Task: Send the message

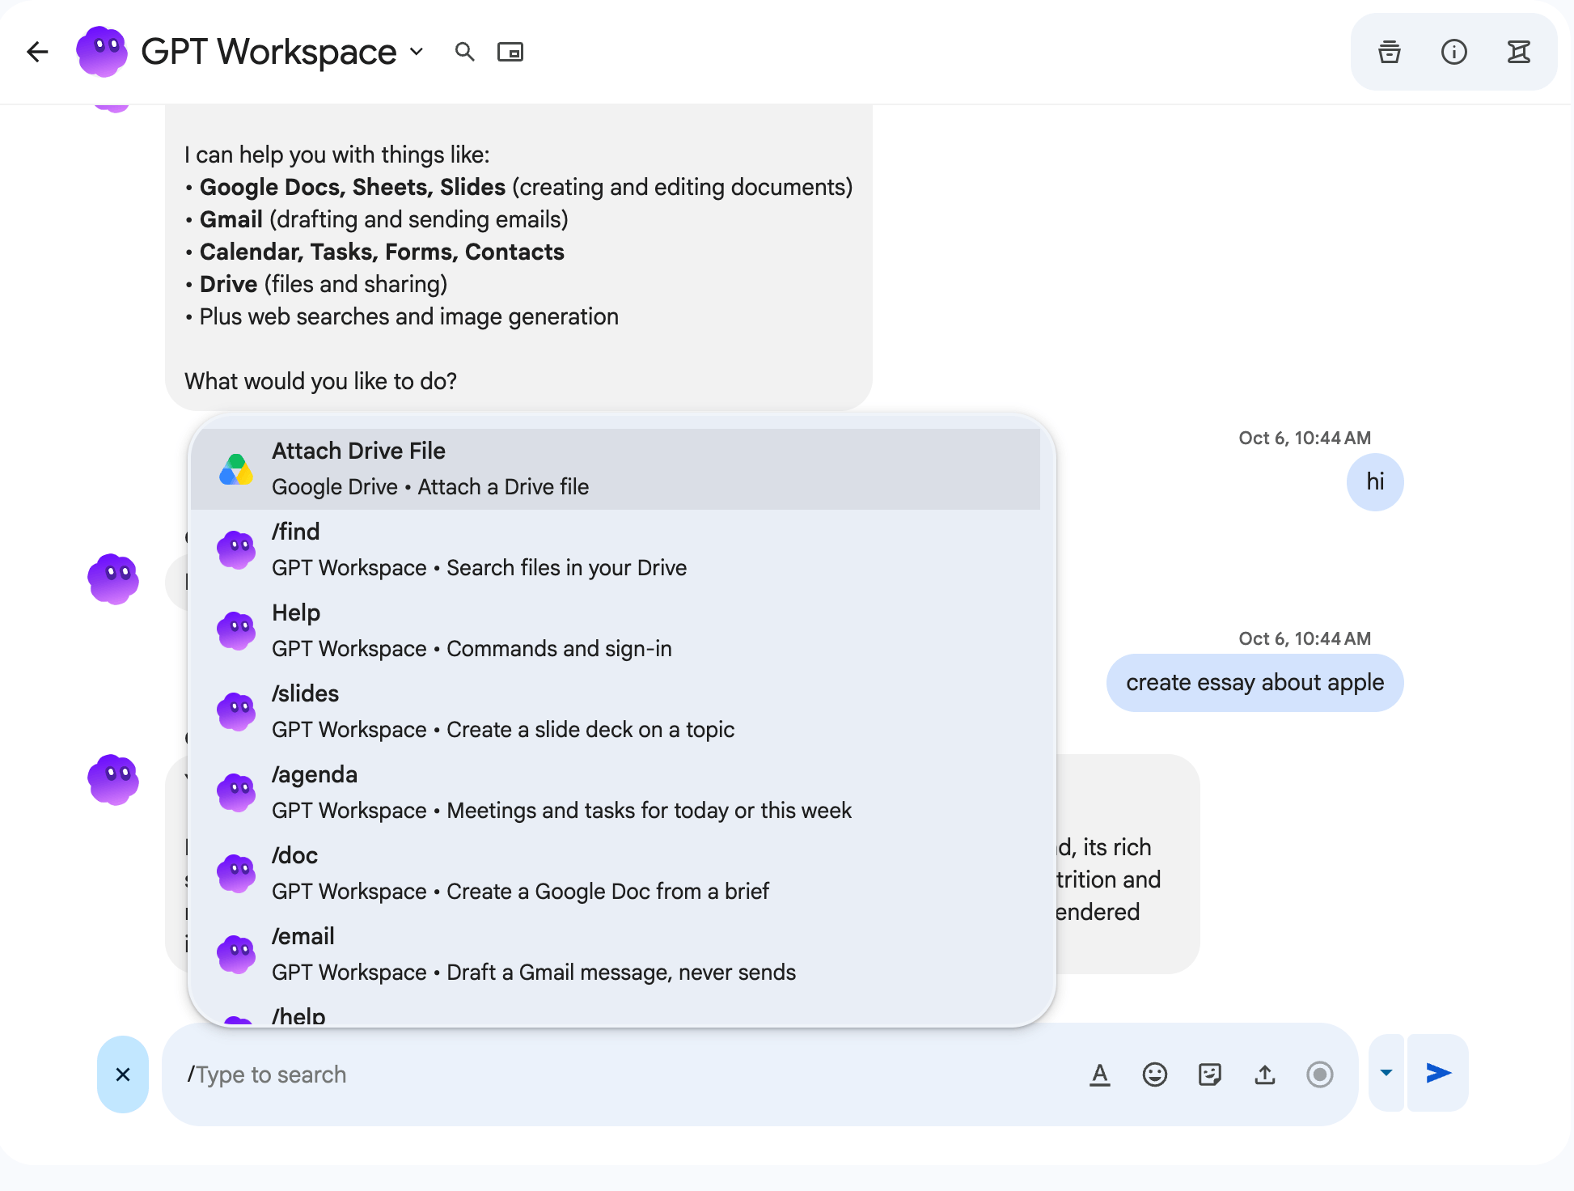Action: point(1438,1073)
